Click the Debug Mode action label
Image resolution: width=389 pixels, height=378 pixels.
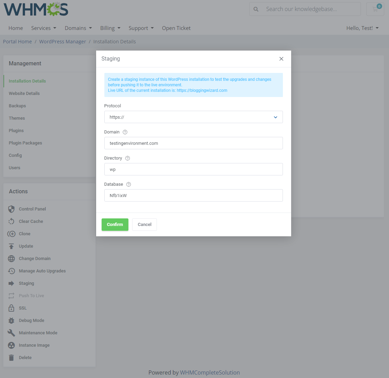(32, 321)
